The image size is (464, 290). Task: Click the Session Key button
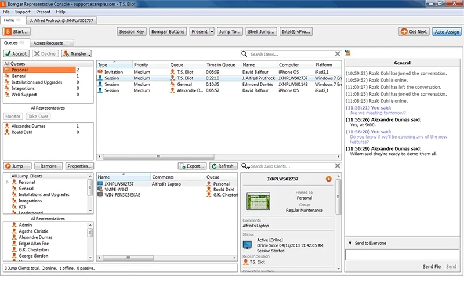[x=132, y=31]
